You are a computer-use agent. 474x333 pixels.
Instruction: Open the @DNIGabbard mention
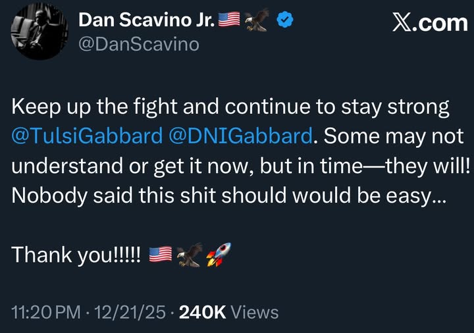240,136
